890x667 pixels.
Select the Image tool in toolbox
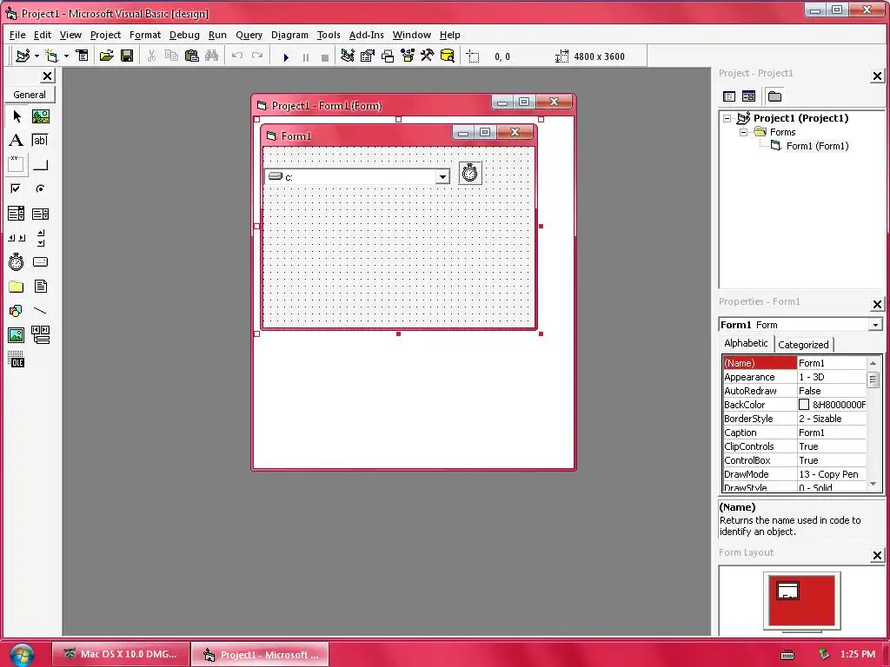pyautogui.click(x=17, y=335)
